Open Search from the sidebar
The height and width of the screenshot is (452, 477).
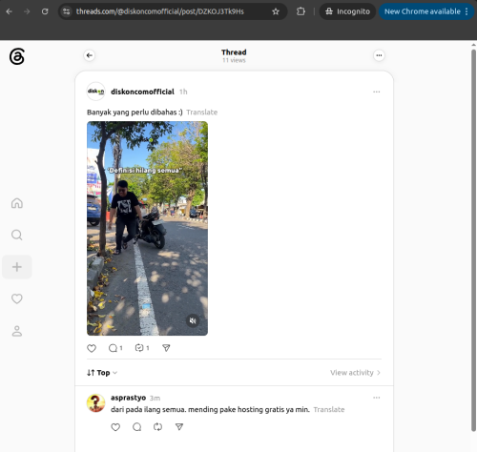click(x=17, y=235)
